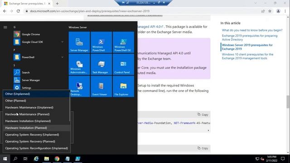
Task: Open the Event Viewer tile
Action: coord(101,86)
